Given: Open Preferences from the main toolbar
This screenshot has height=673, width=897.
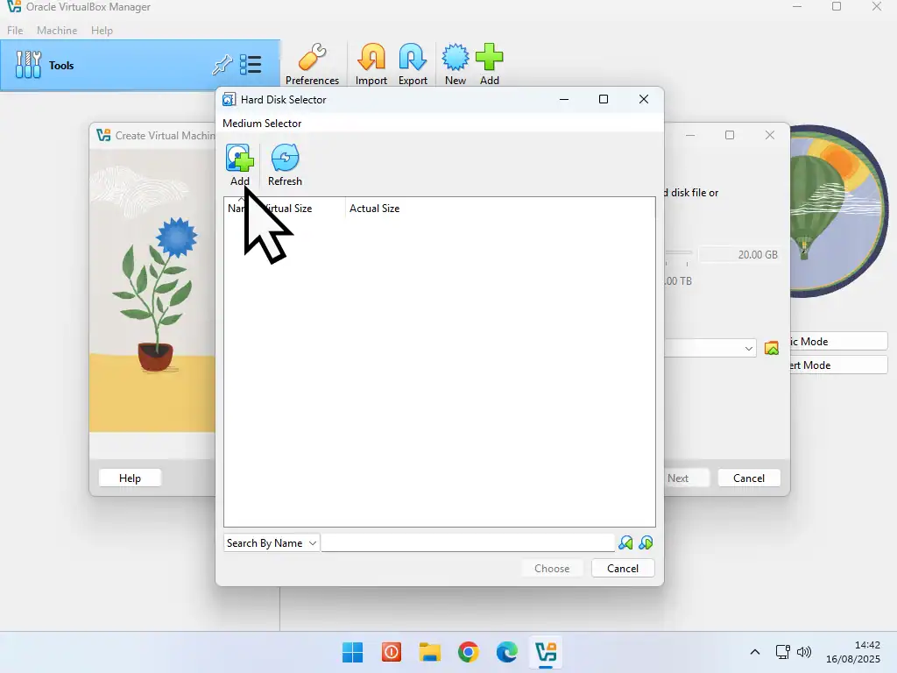Looking at the screenshot, I should (x=312, y=65).
